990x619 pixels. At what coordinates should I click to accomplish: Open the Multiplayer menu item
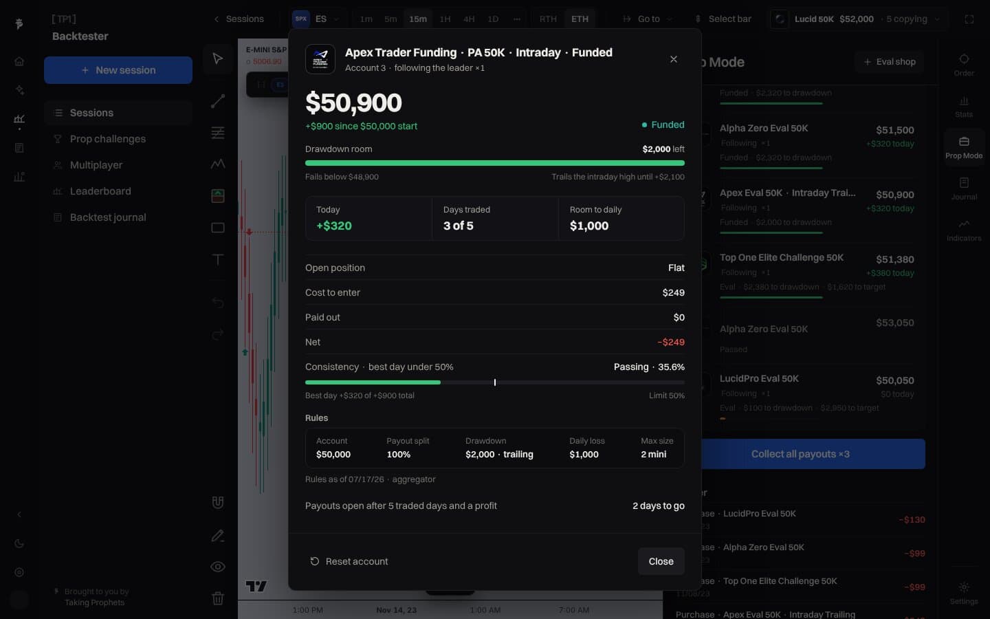pos(118,165)
